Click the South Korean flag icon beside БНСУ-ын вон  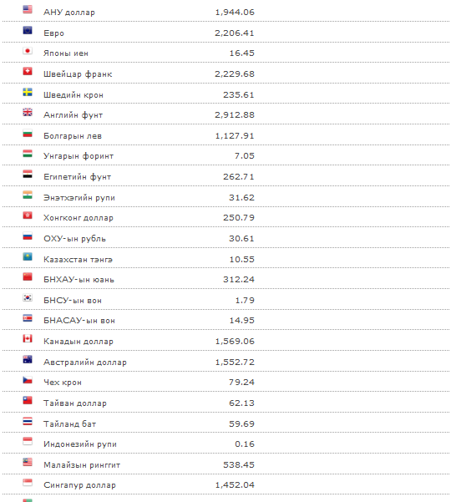point(28,297)
